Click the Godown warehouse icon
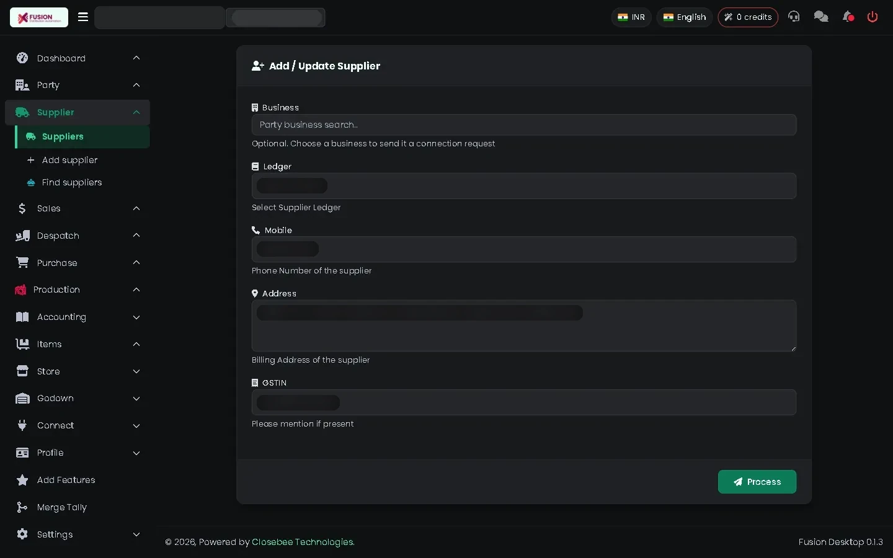Image resolution: width=893 pixels, height=558 pixels. coord(22,399)
